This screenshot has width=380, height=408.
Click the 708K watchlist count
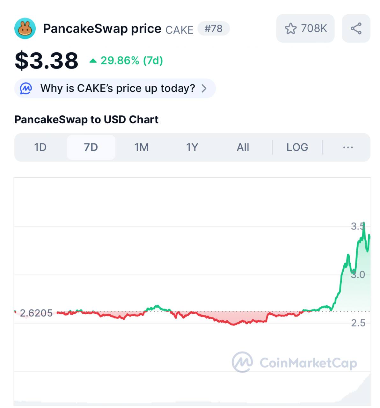314,29
